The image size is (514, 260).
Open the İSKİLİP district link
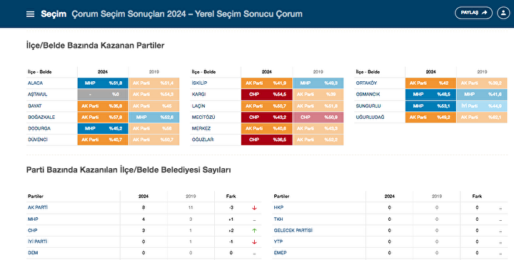[199, 83]
